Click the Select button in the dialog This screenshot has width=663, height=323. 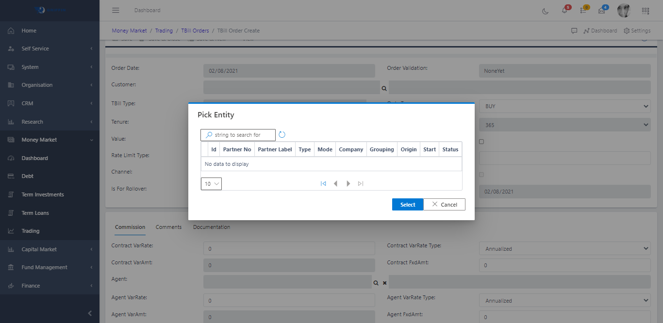point(407,205)
